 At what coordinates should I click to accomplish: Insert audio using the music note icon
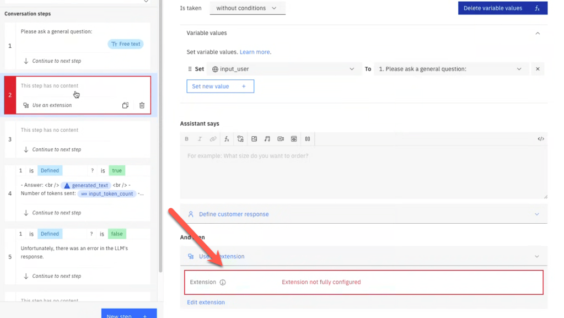point(267,139)
